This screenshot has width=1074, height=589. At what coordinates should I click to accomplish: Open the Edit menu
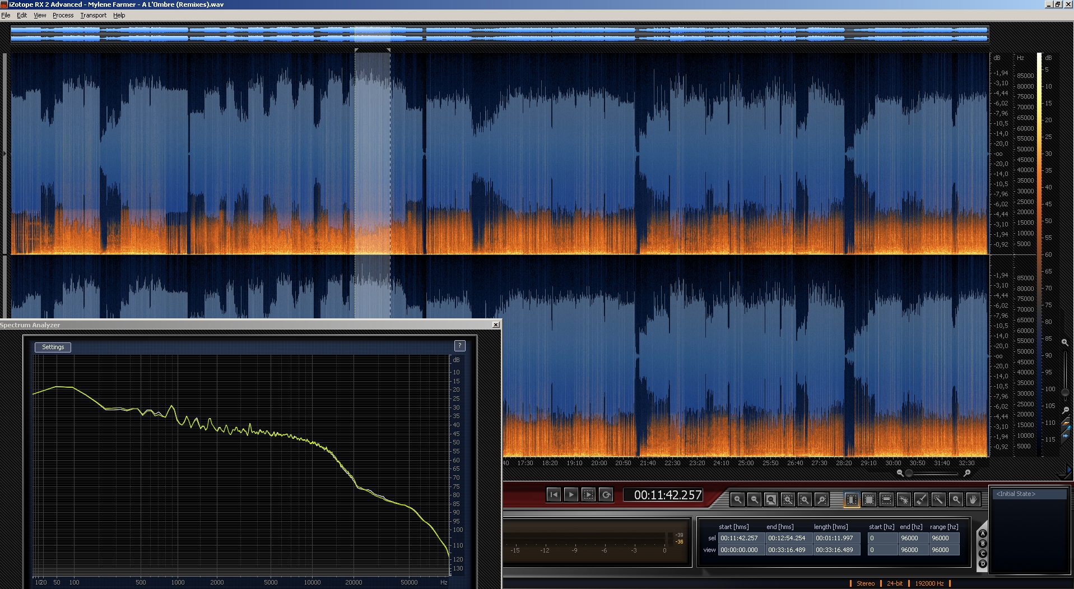coord(22,15)
